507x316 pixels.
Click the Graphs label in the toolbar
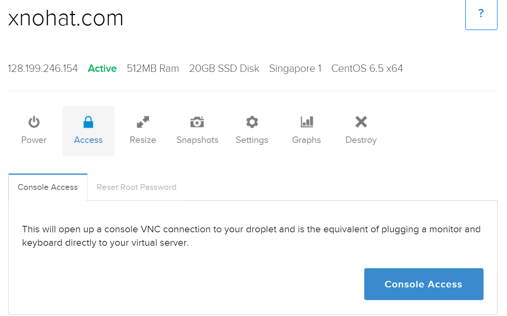[x=306, y=140]
